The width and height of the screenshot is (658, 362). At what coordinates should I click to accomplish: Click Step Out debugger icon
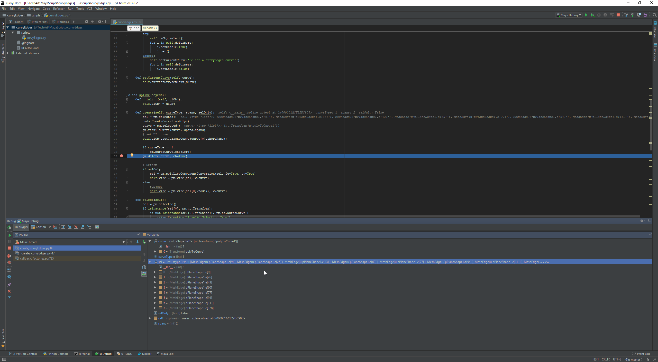pos(83,227)
